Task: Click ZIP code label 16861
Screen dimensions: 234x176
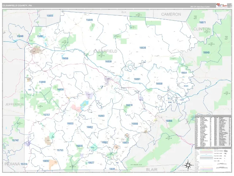Action: click(x=90, y=127)
